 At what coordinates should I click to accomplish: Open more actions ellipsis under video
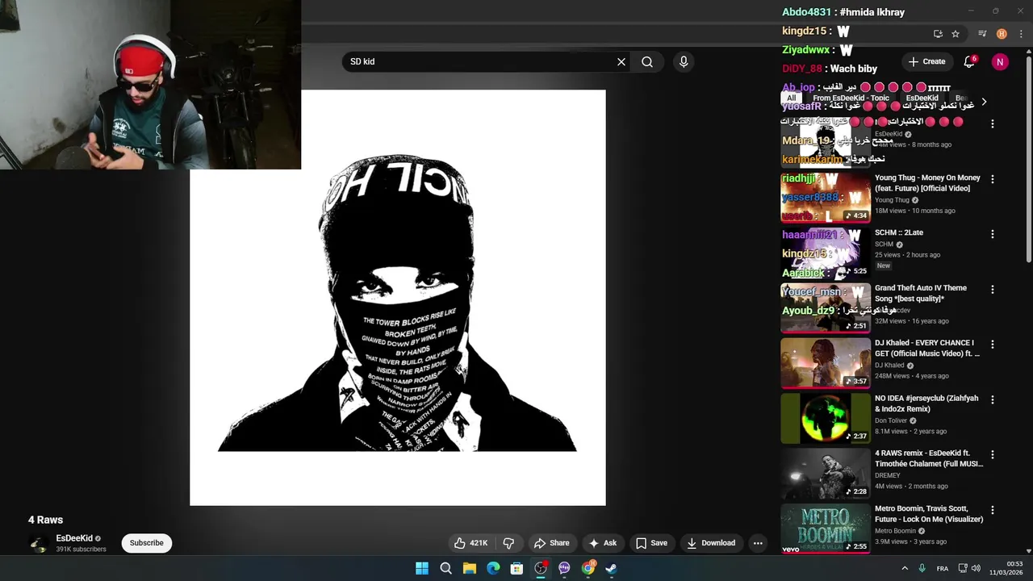coord(758,543)
